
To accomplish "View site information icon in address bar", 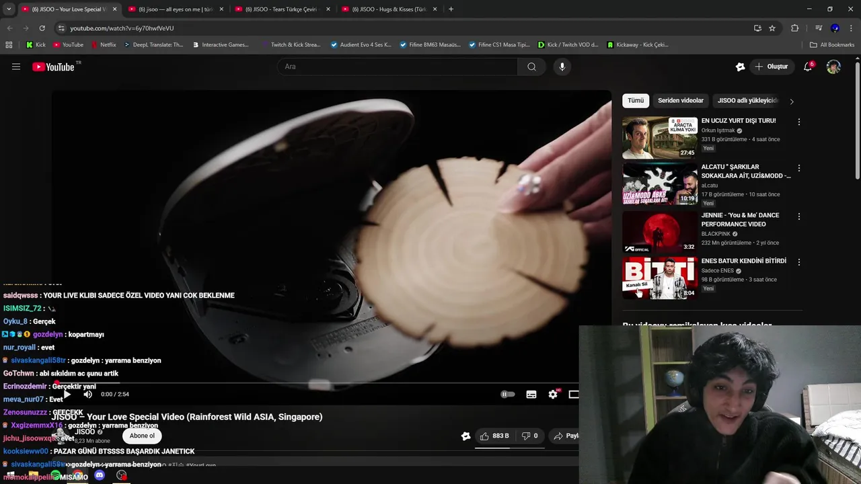I will click(61, 28).
